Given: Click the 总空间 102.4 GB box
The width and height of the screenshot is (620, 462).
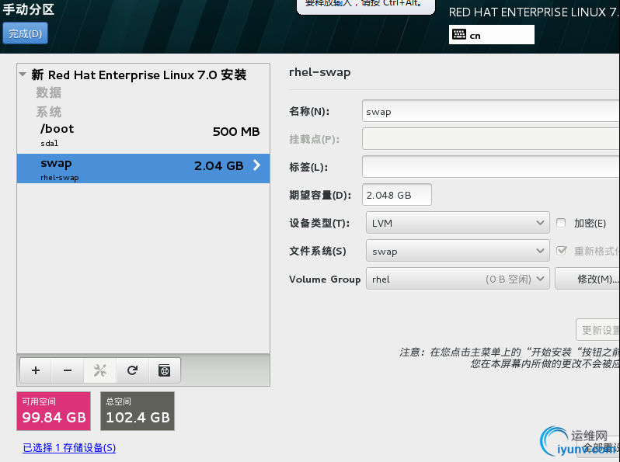Looking at the screenshot, I should pyautogui.click(x=138, y=411).
